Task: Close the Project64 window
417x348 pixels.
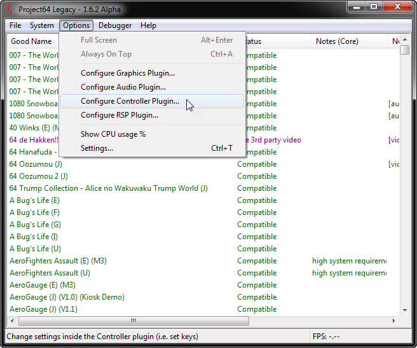Action: point(397,7)
